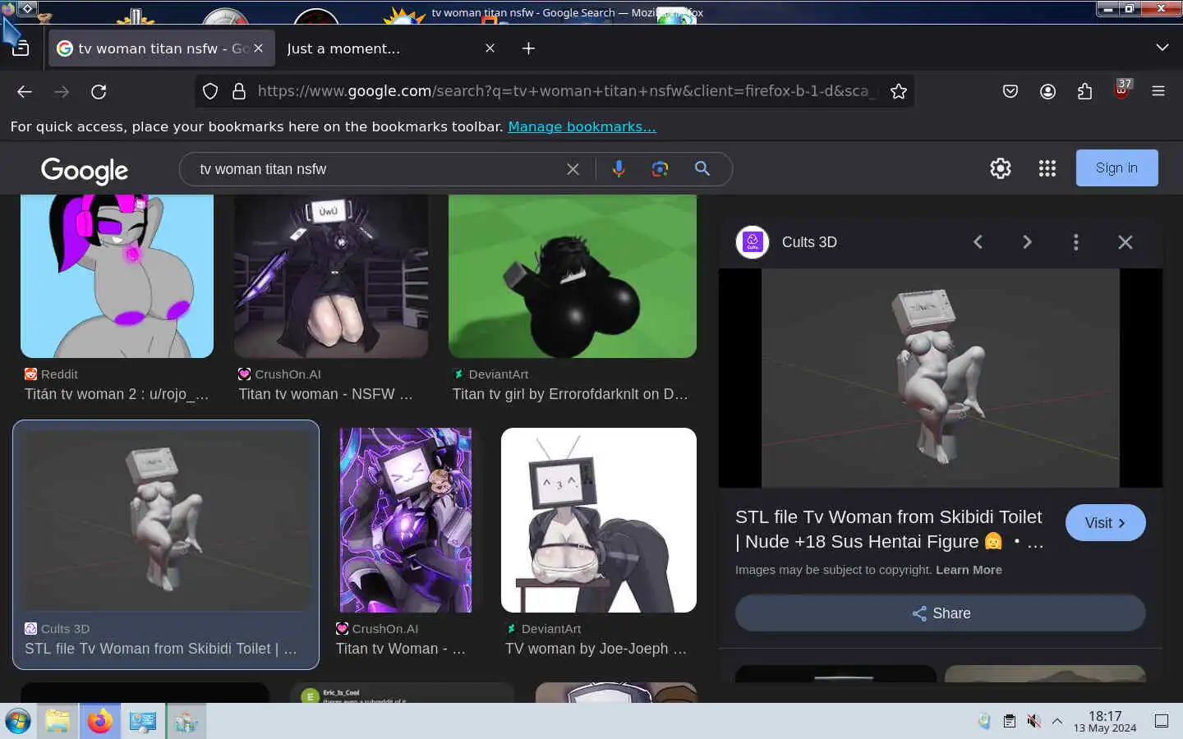Open the tracking protection shield icon
Screen dimensions: 1183x739
(x=210, y=91)
